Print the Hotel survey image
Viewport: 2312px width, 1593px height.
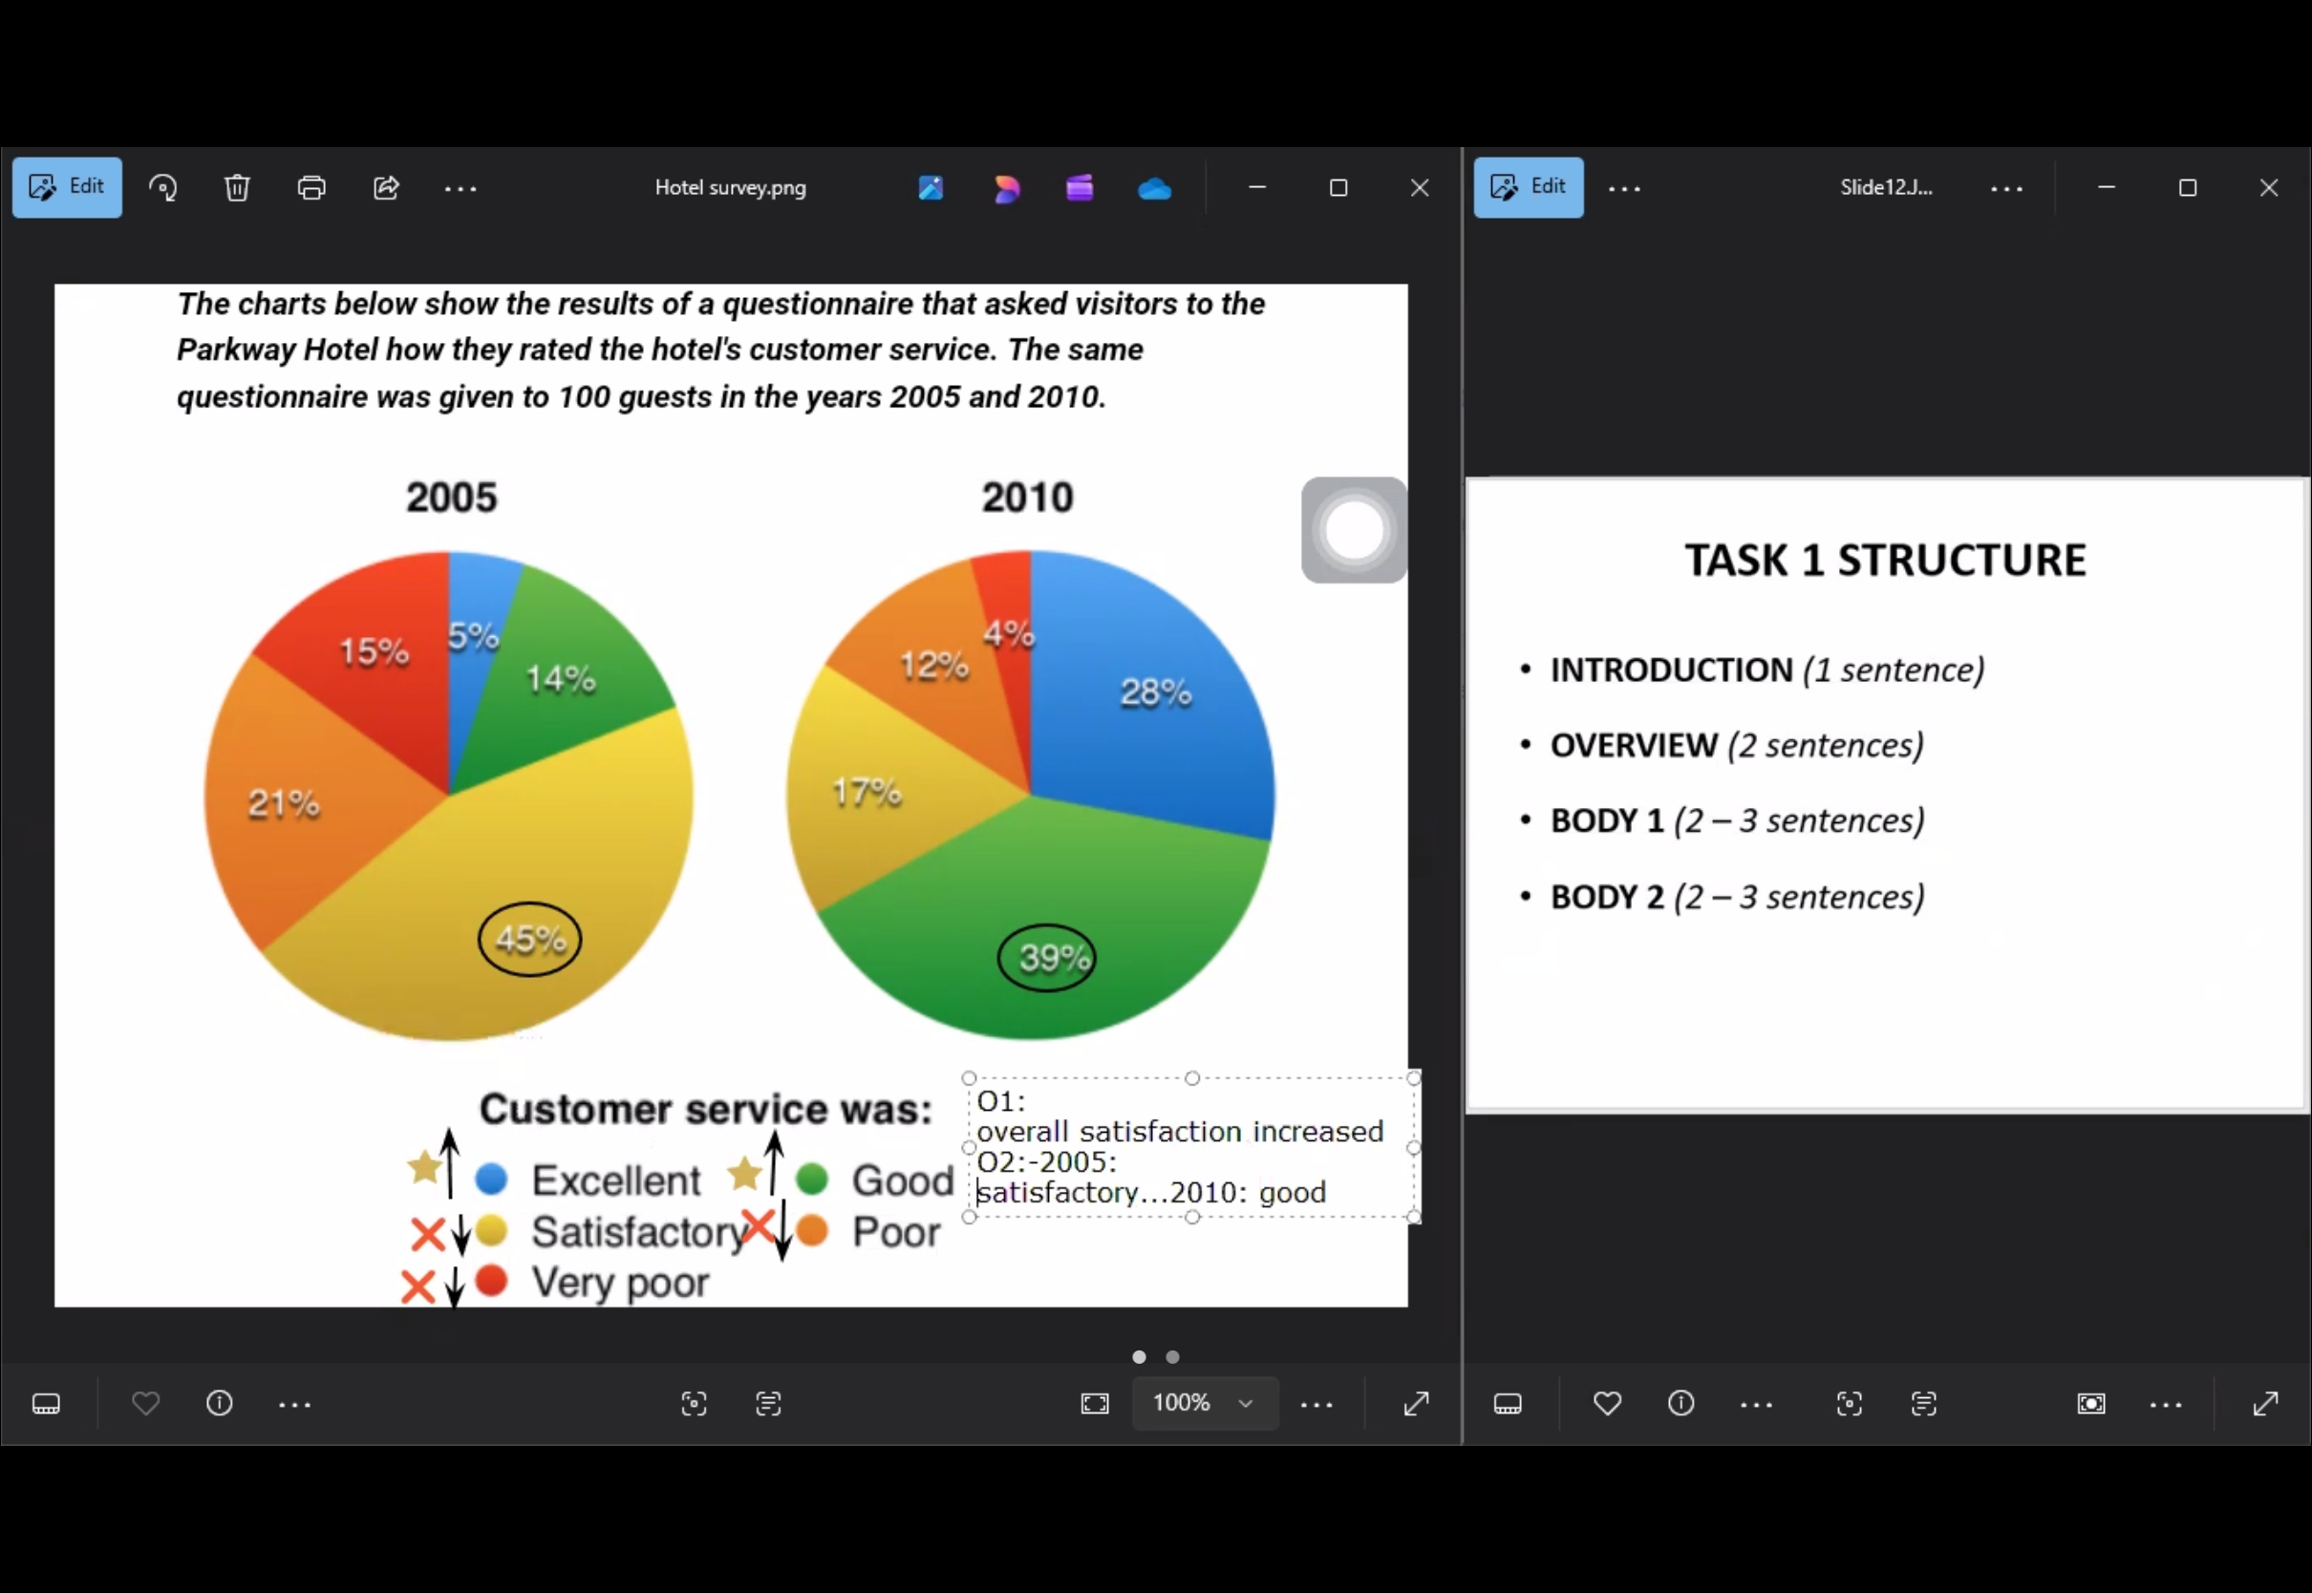point(311,187)
